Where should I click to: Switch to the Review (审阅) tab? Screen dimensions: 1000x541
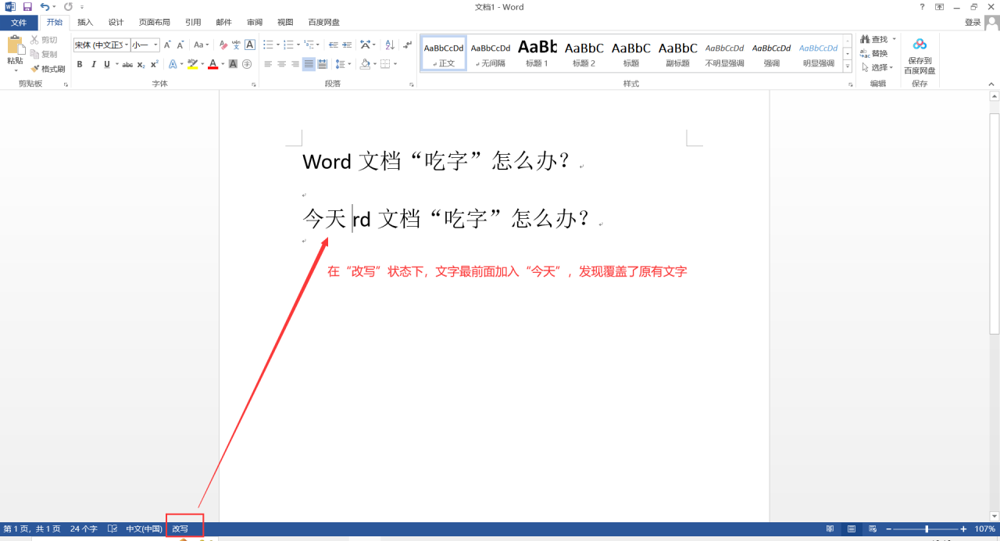[255, 23]
